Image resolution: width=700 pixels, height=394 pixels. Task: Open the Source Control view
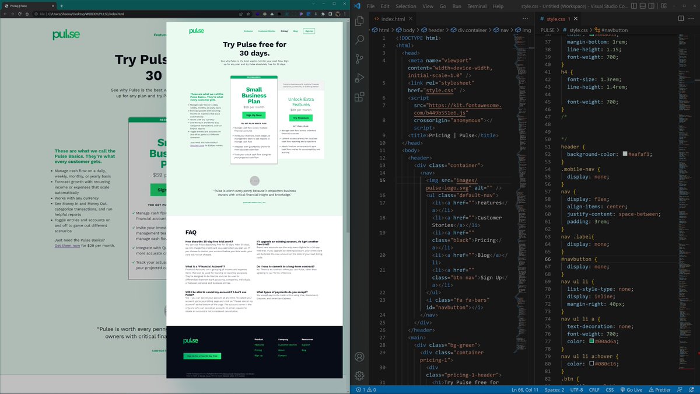(x=360, y=59)
